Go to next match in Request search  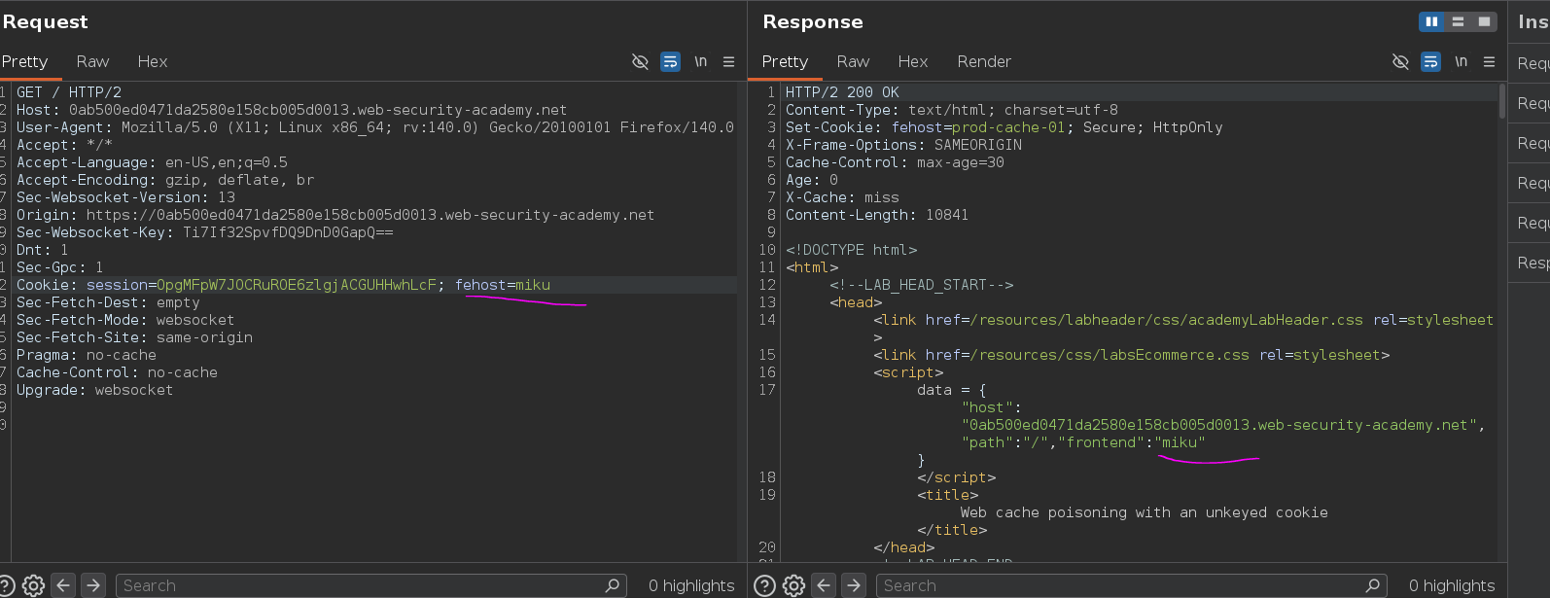pyautogui.click(x=93, y=585)
